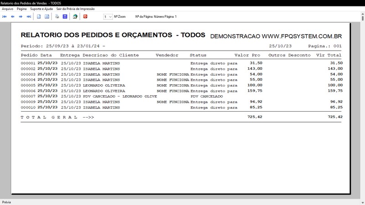Click total geral Vlr Total 725,42
The image size is (365, 205).
click(x=335, y=117)
